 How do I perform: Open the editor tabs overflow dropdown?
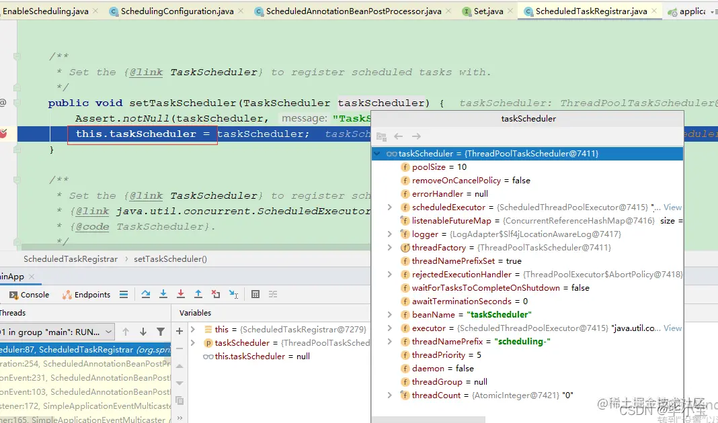(715, 11)
